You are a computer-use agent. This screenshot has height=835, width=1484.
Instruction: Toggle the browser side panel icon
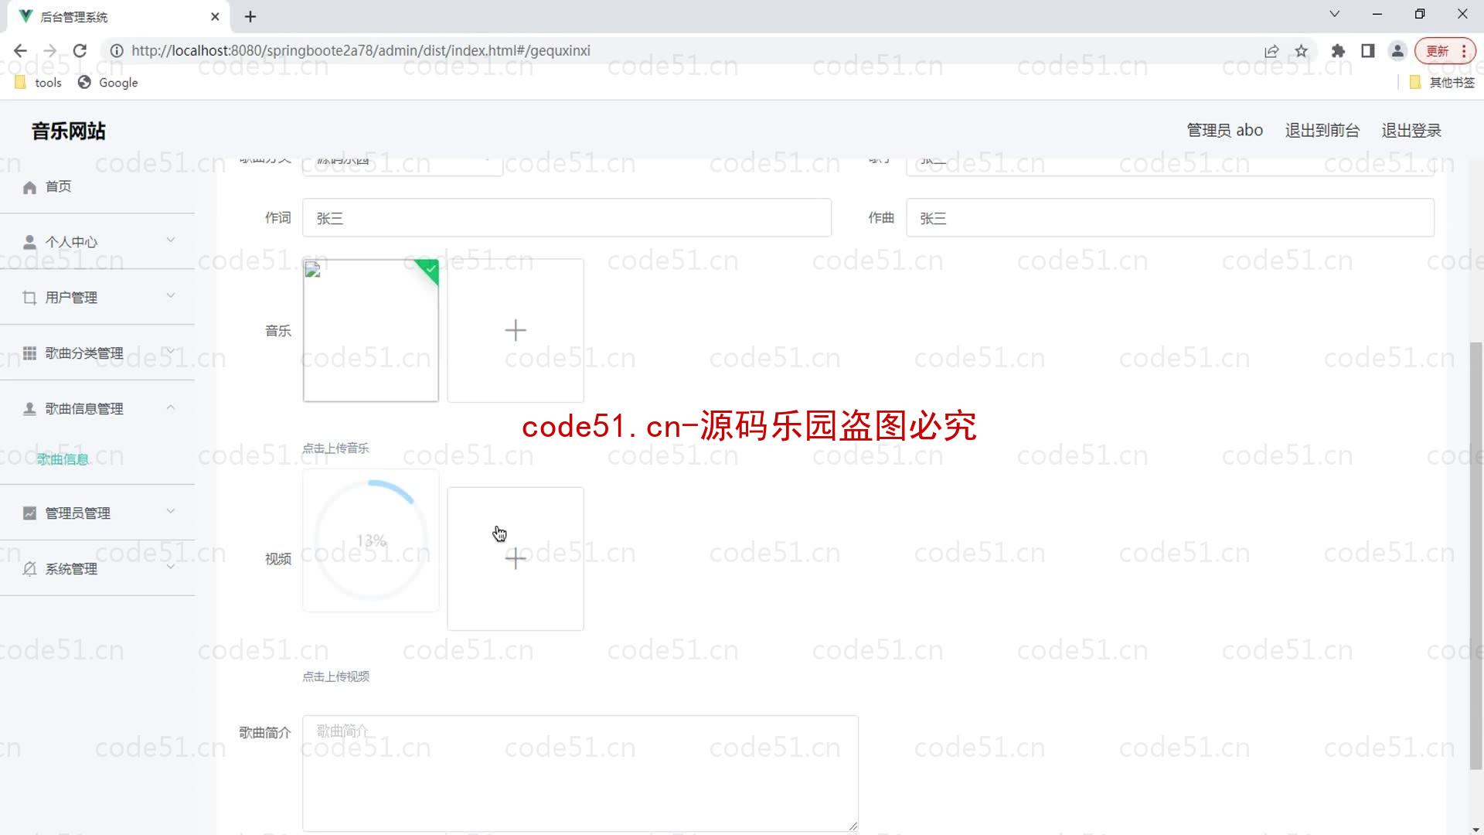[1368, 51]
